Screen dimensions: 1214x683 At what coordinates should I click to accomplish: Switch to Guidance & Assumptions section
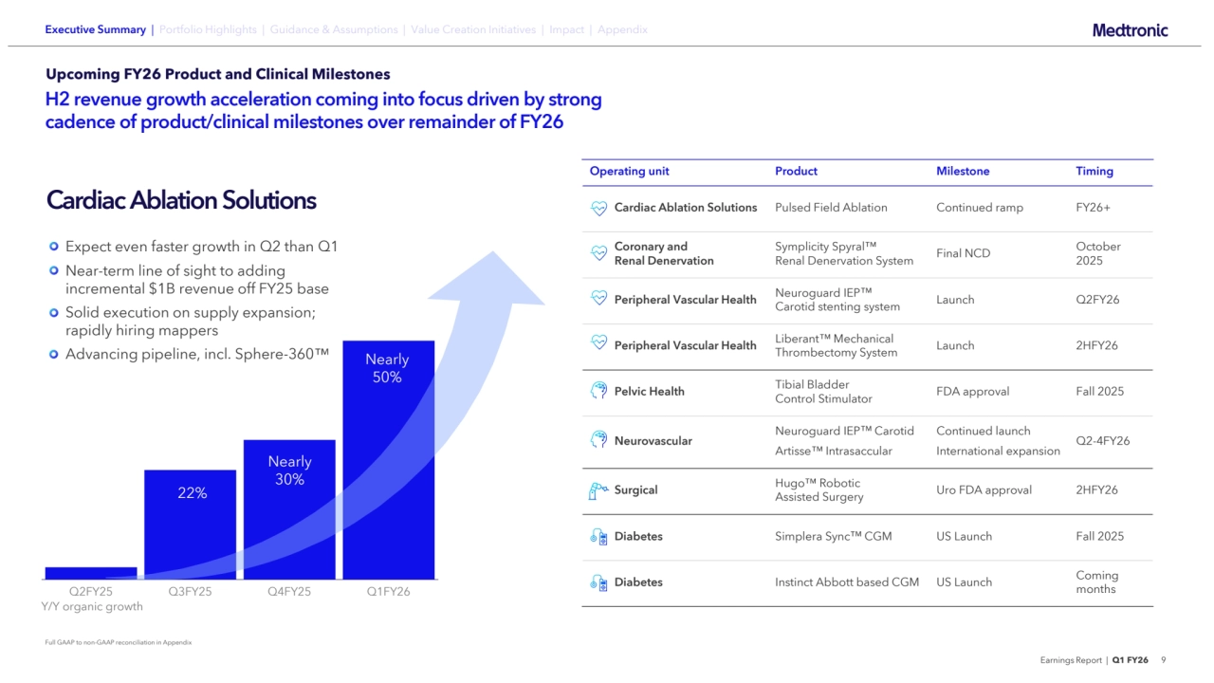click(x=334, y=29)
